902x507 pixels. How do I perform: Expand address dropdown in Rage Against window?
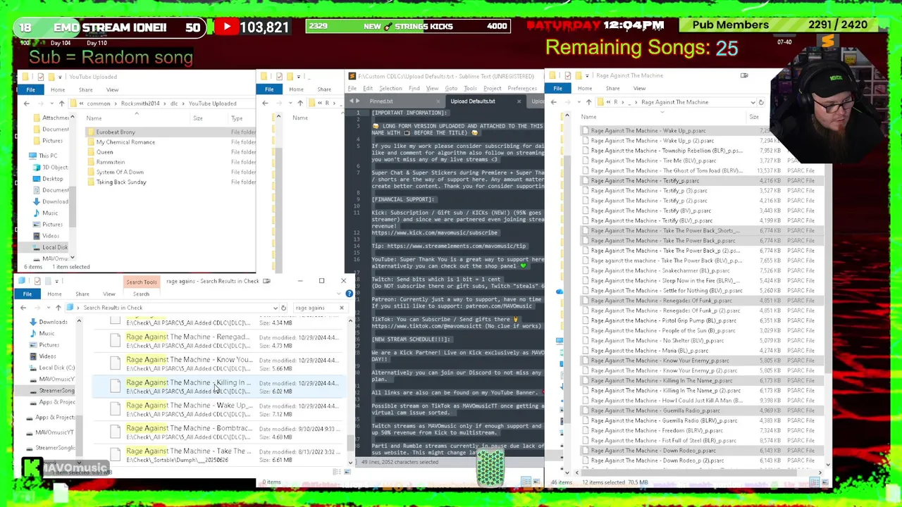click(x=753, y=103)
